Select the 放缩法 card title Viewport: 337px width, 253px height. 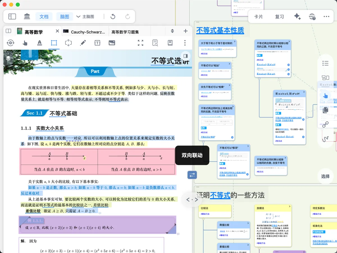pyautogui.click(x=261, y=208)
